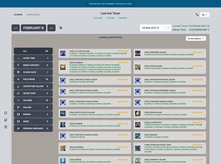Screen dimensions: 221x164
Task: Filter by Adventure Island
Action: click(x=33, y=86)
